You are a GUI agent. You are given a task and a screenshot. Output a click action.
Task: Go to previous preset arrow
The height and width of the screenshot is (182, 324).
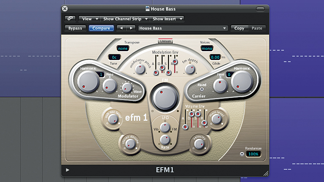pos(122,28)
